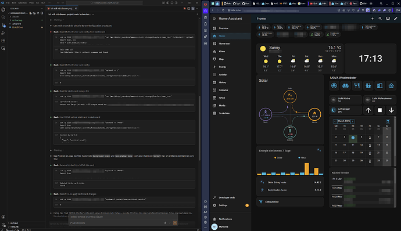Click the stop square cover button
Viewport: 401px width, 231px height.
pos(379,110)
